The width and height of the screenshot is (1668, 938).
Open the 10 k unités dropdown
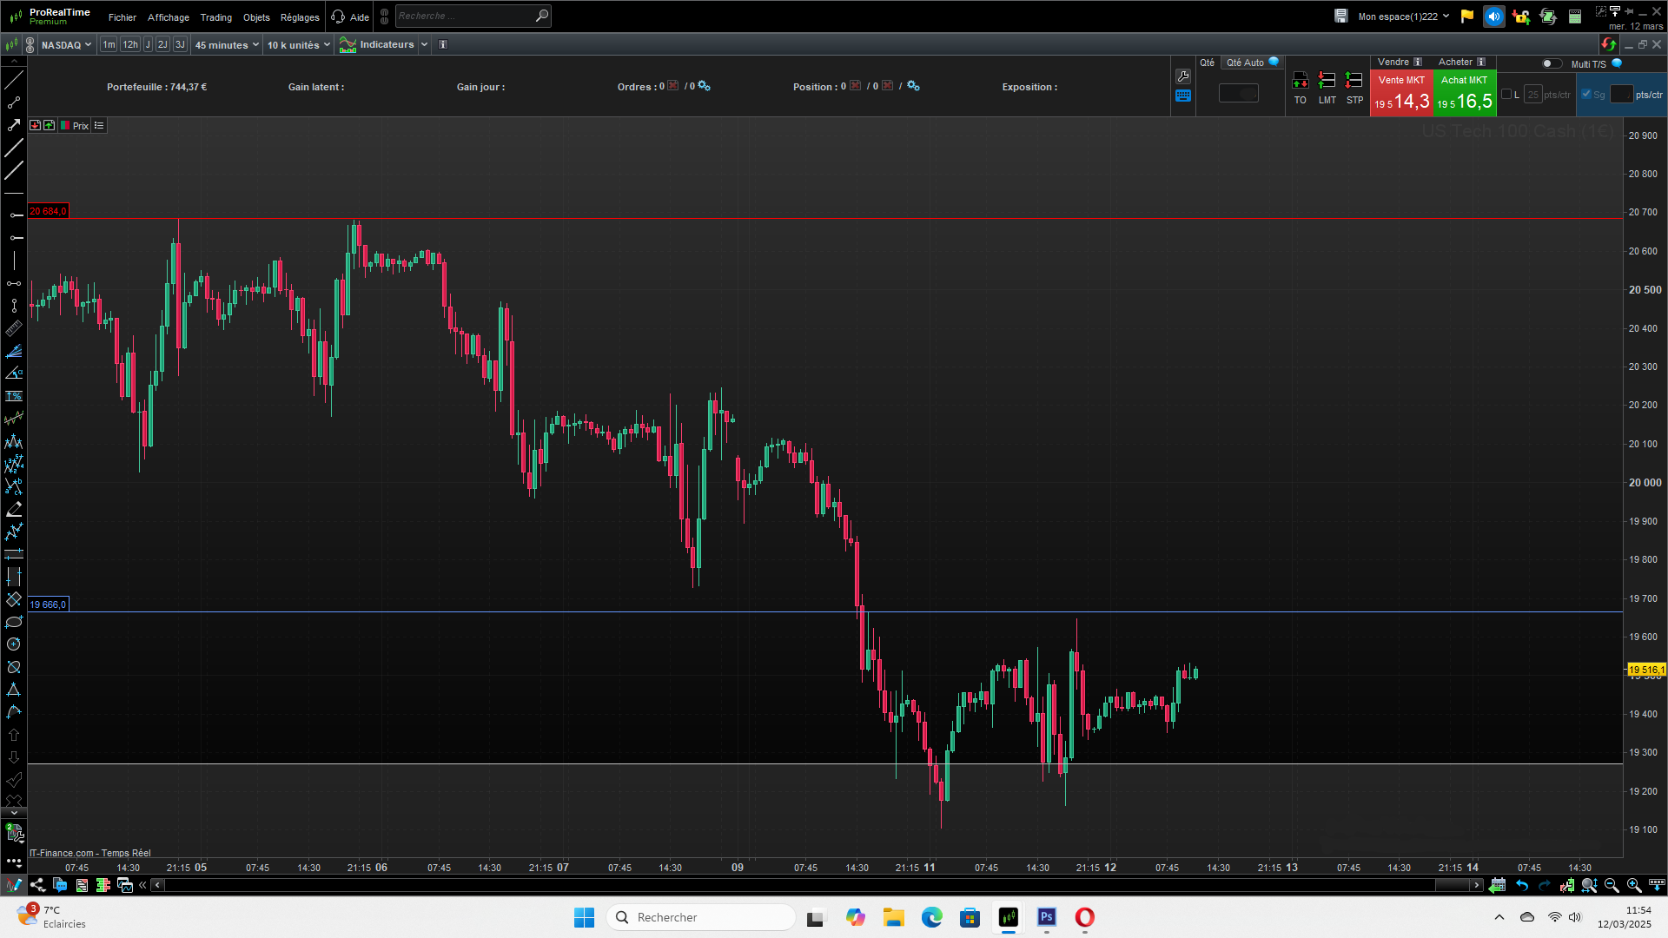tap(298, 45)
